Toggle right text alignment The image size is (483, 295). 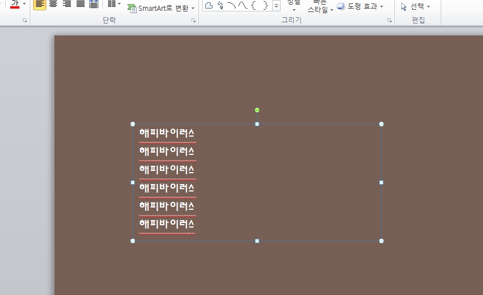click(x=67, y=5)
